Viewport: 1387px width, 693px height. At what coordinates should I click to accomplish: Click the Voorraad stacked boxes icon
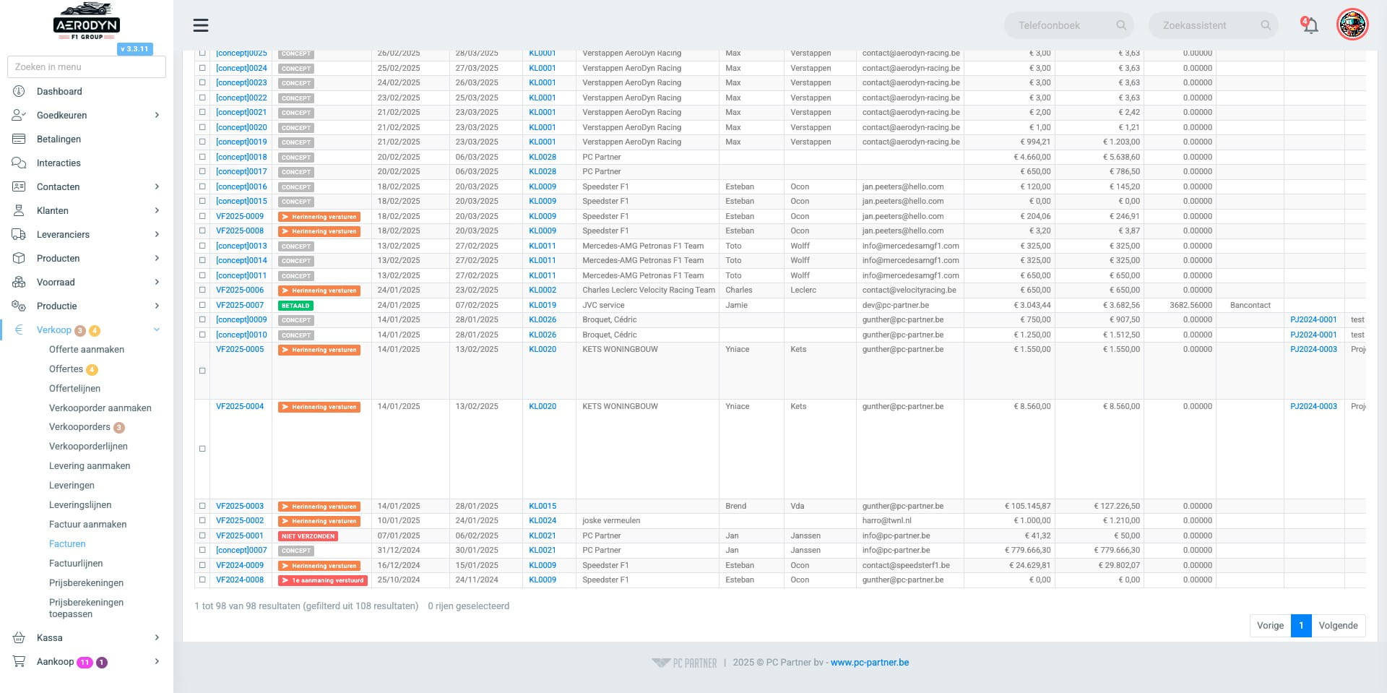pyautogui.click(x=19, y=283)
